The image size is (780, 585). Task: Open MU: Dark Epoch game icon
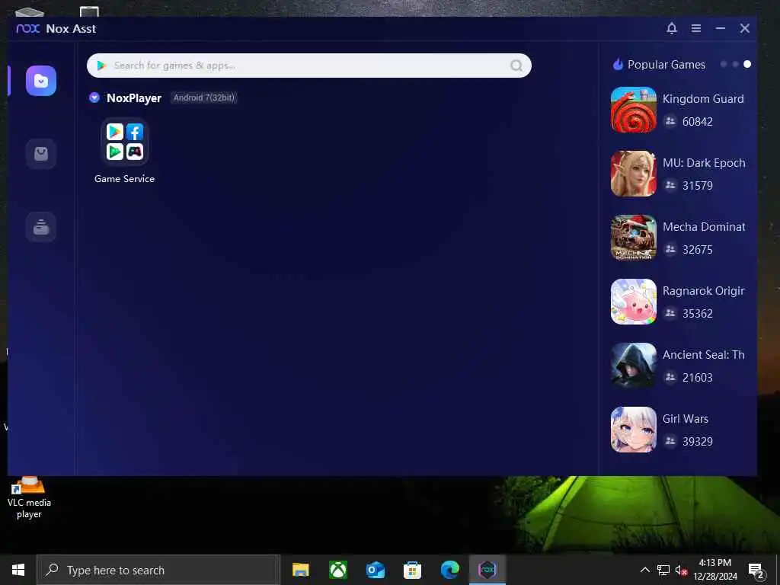(x=633, y=174)
